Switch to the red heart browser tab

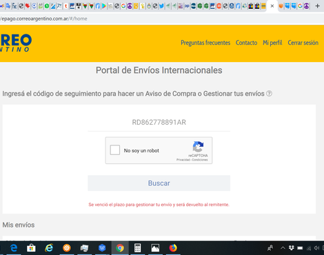(x=28, y=6)
